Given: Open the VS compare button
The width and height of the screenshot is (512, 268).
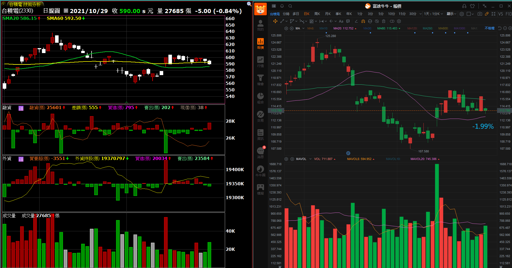Looking at the screenshot, I should pyautogui.click(x=501, y=14).
